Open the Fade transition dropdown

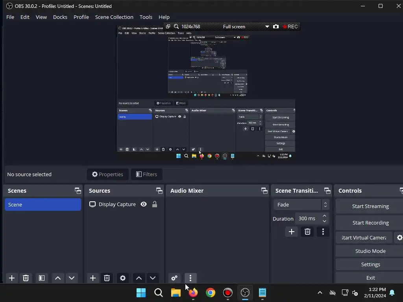(x=301, y=204)
